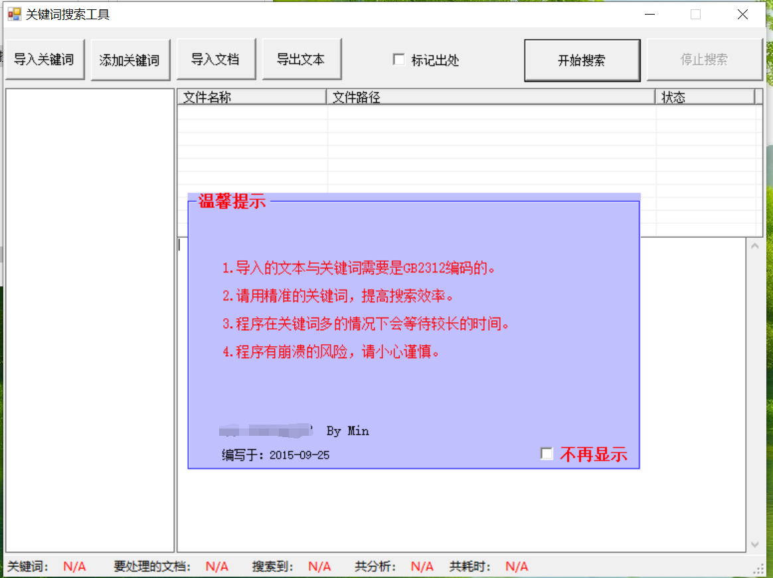Screen dimensions: 773x578
Task: Click the app icon in title bar
Action: 14,14
